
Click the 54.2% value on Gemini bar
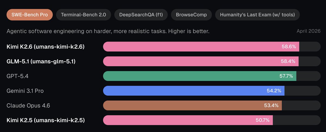[274, 91]
